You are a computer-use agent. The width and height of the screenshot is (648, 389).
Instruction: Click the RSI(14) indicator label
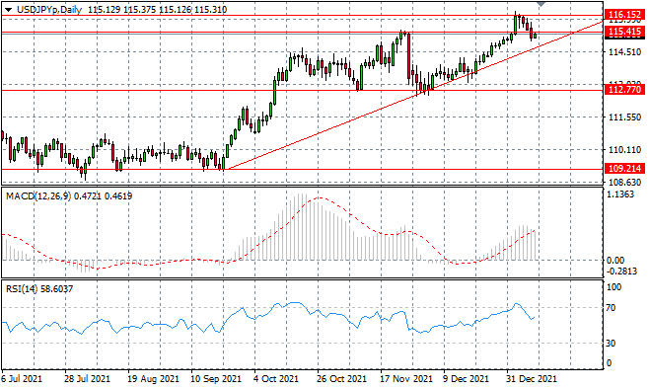click(x=22, y=289)
